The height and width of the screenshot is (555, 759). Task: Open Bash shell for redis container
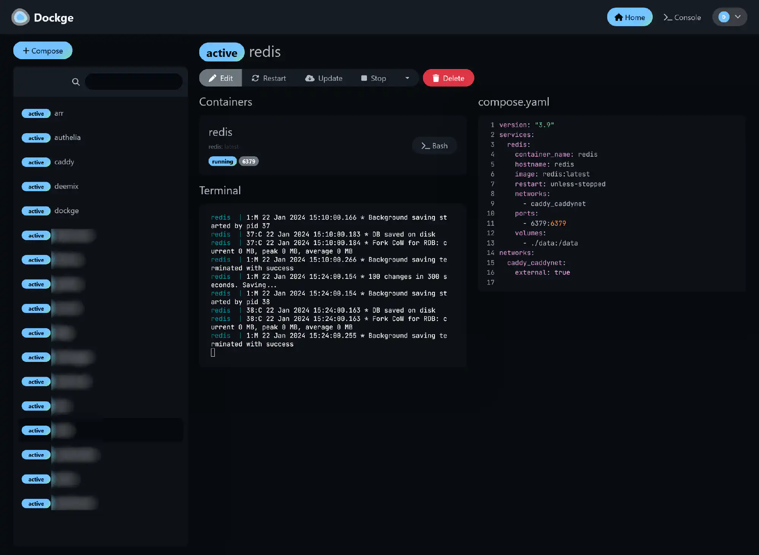pos(435,146)
